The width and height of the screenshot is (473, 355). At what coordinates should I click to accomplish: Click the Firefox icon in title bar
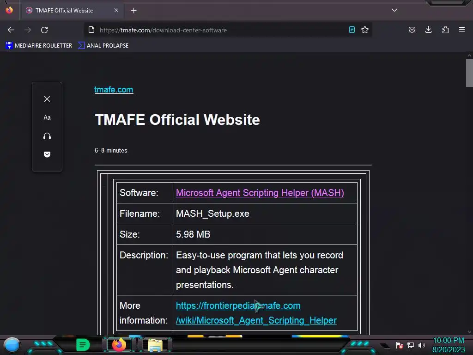(9, 10)
